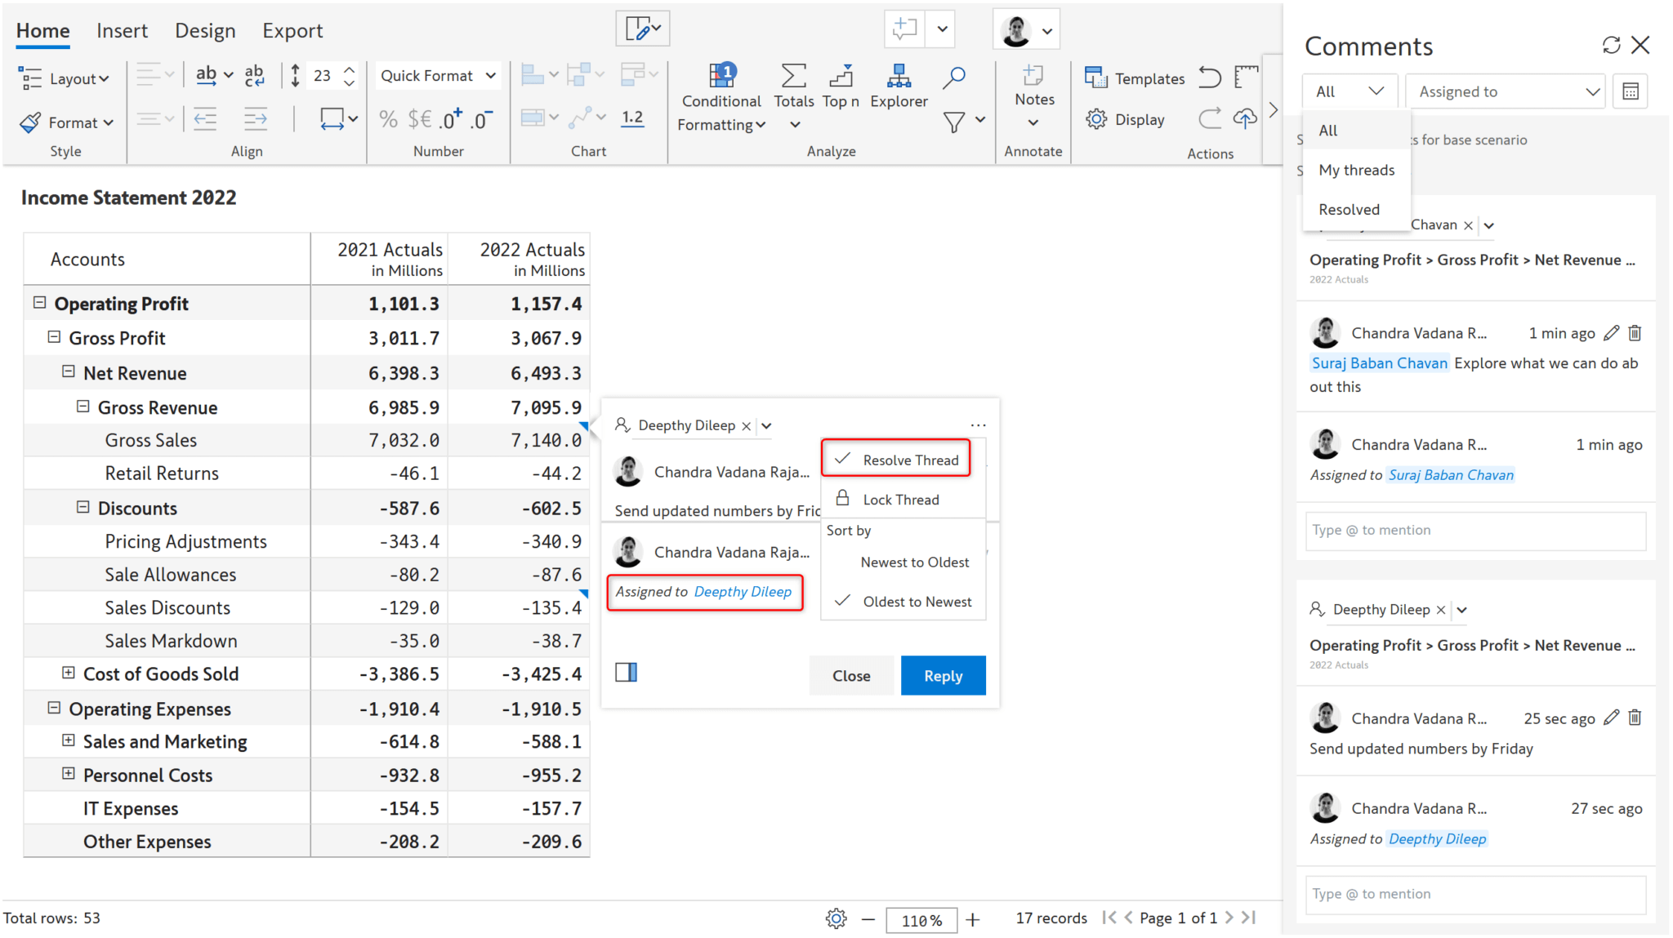Image resolution: width=1673 pixels, height=938 pixels.
Task: Open Notes in the Annotate group
Action: tap(1033, 87)
